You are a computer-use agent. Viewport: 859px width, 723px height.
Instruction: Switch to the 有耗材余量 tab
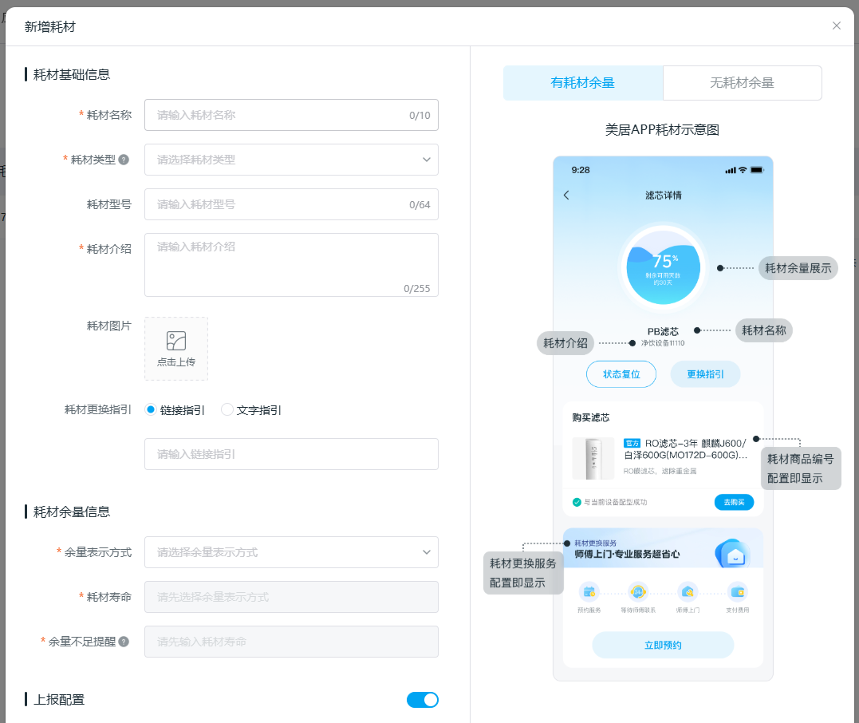pyautogui.click(x=582, y=82)
